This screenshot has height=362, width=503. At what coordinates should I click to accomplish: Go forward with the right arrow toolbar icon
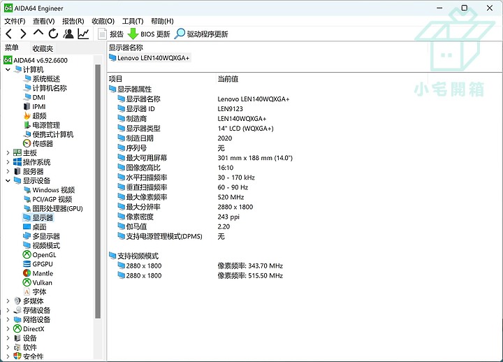[24, 34]
